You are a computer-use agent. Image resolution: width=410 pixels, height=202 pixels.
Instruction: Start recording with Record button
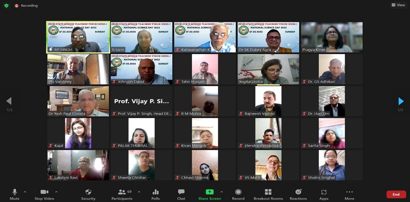238,195
